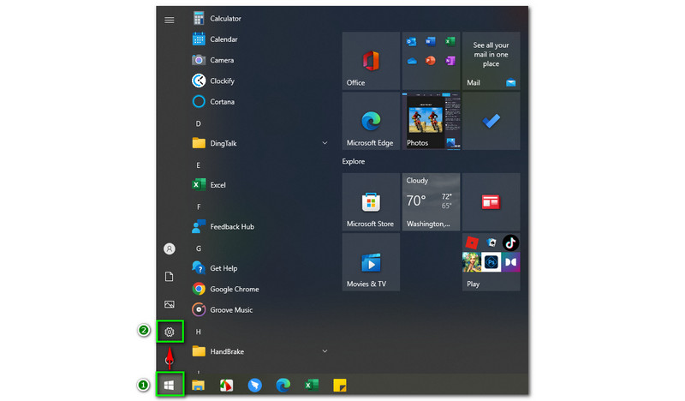Click the Windows Start button on taskbar
685x401 pixels.
pos(170,385)
